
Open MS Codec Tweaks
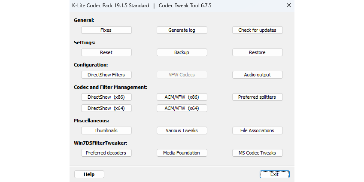257,153
